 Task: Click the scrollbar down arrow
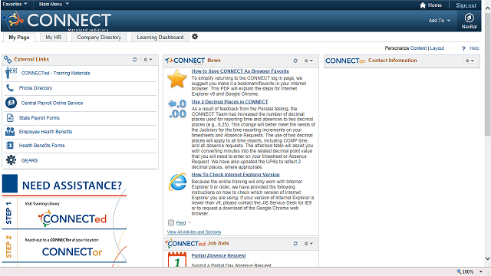tap(488, 258)
